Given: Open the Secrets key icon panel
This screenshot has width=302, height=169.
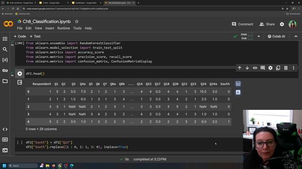Looking at the screenshot, I should [x=5, y=70].
